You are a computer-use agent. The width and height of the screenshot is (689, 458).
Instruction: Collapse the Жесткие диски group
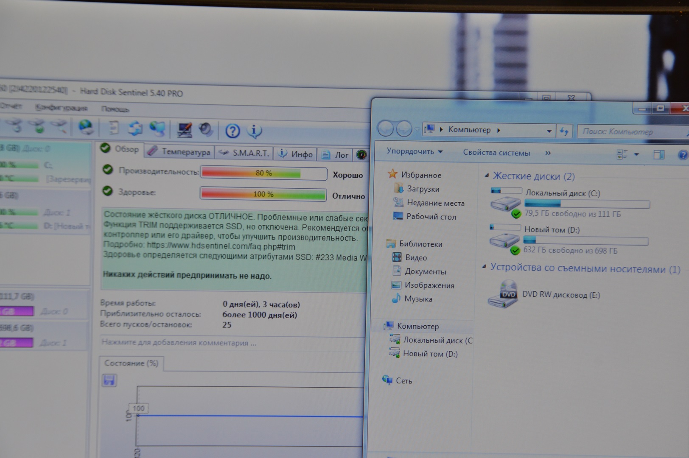[487, 175]
